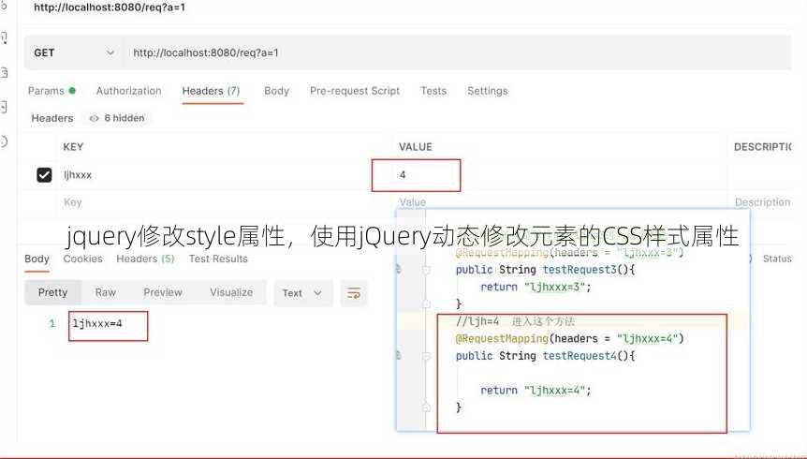Toggle the line wrap icon
The height and width of the screenshot is (459, 807).
click(x=354, y=293)
